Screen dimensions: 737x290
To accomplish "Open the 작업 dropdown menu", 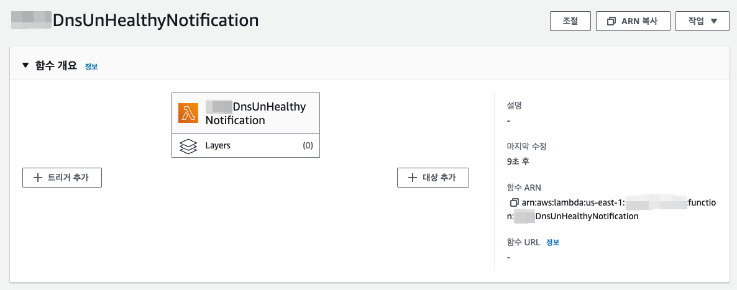I will click(x=703, y=21).
